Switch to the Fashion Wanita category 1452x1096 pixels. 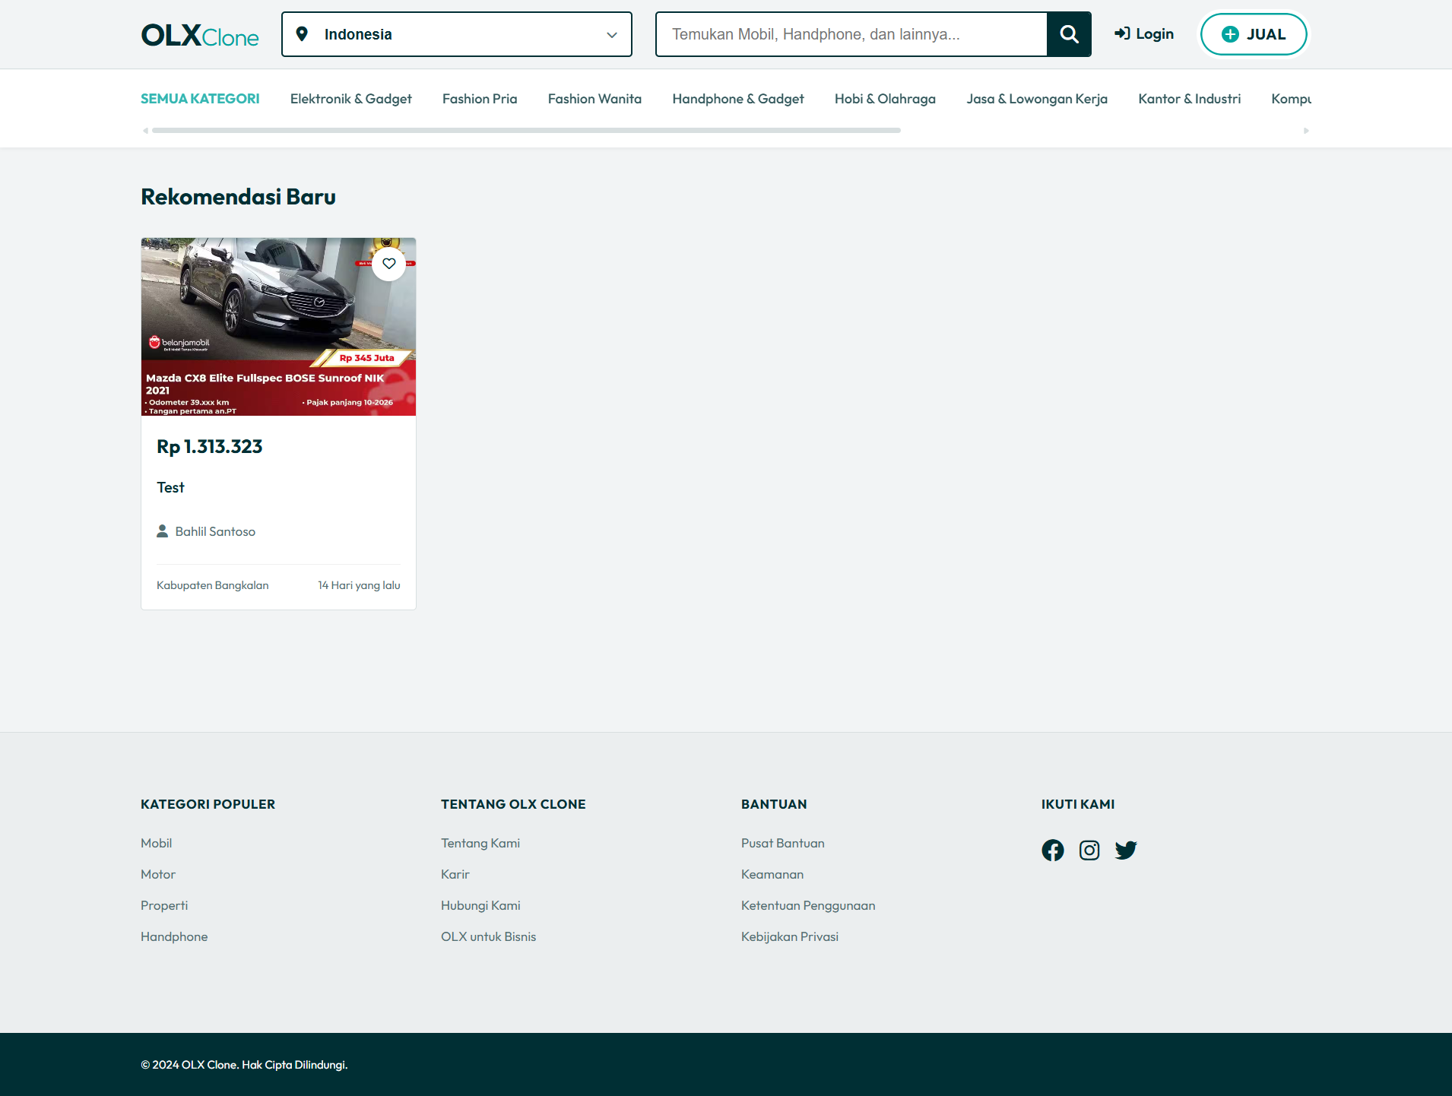pos(594,98)
